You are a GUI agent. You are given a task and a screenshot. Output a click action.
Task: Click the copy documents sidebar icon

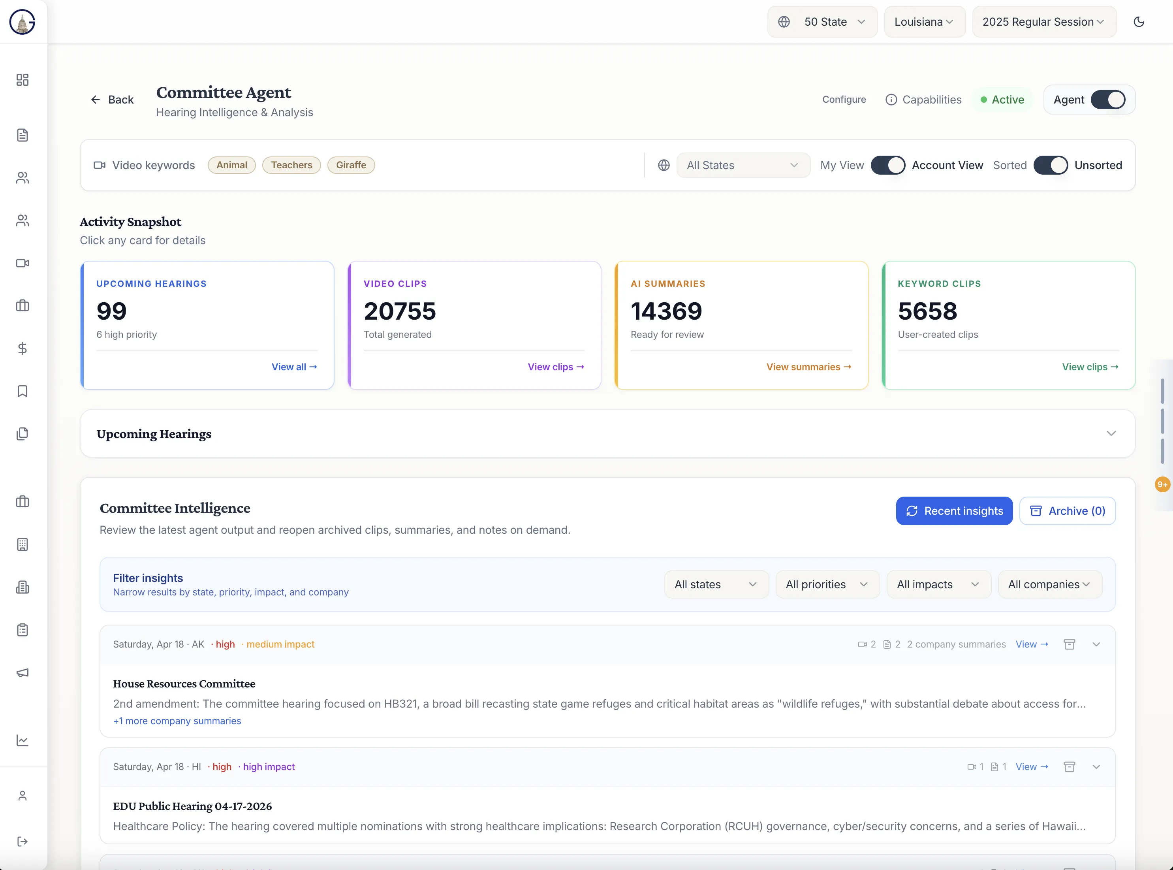tap(22, 433)
